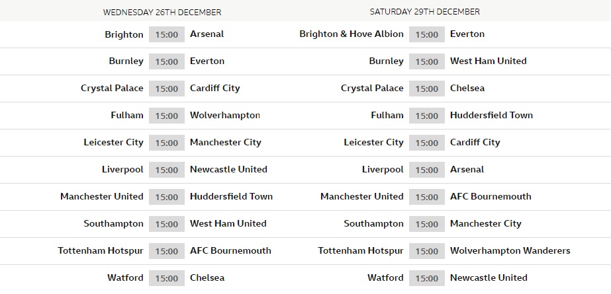Click Wolverhampton opposite Fulham
Viewport: 611px width, 294px height.
click(x=224, y=115)
